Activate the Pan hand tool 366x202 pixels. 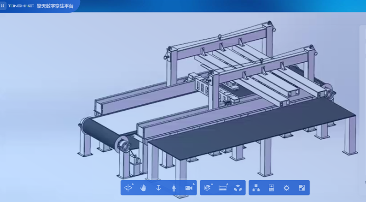click(x=143, y=188)
